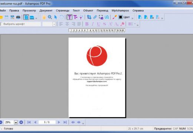This screenshot has width=193, height=133.
Task: Select the Crop tool
Action: point(89,17)
